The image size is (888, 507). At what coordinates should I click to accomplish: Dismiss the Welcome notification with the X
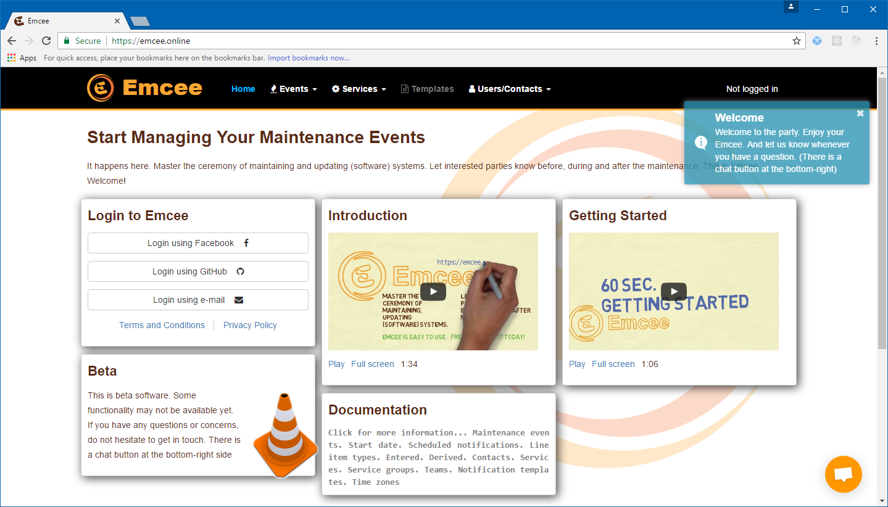coord(860,113)
